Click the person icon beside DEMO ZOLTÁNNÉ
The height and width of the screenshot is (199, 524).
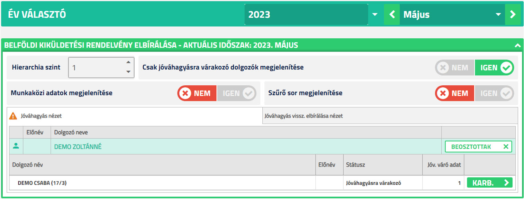pyautogui.click(x=16, y=146)
